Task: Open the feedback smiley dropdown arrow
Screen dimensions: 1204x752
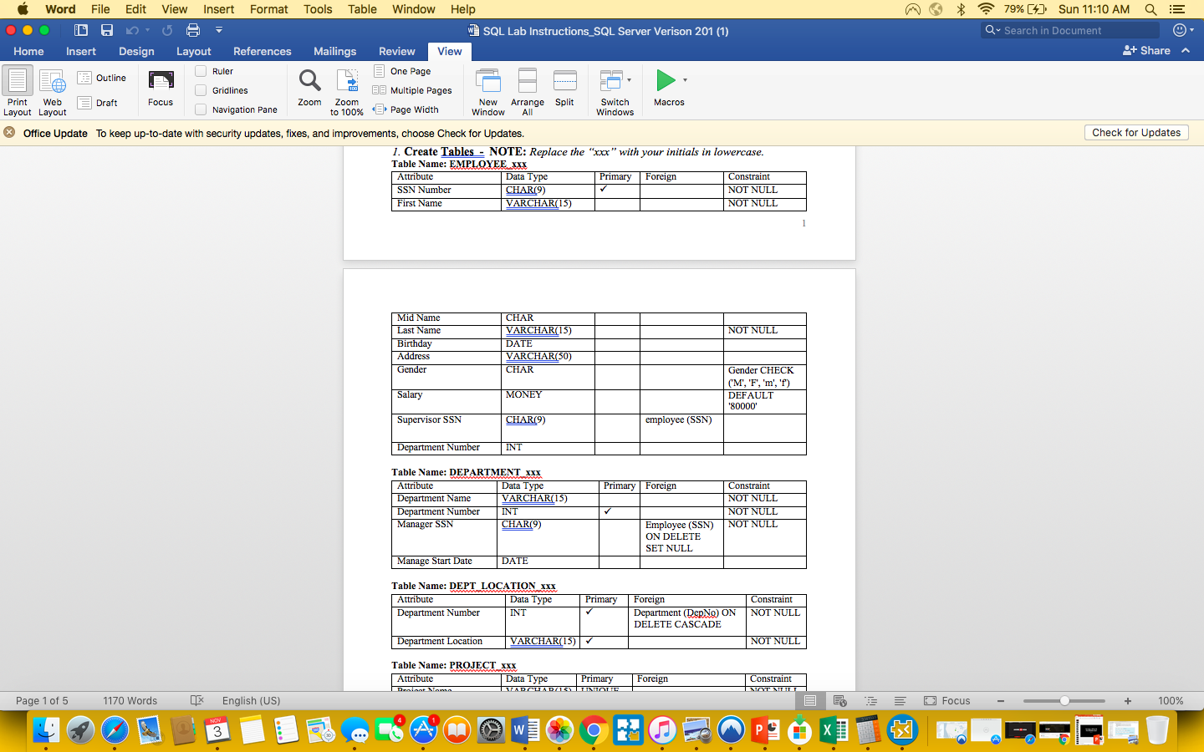Action: point(1191,30)
